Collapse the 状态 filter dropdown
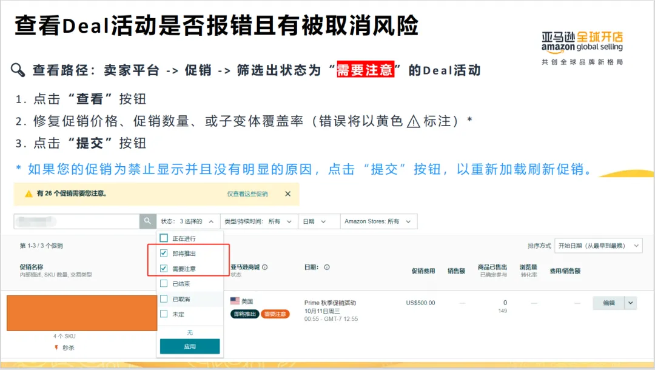Screen dimensions: 655x370 [188, 221]
